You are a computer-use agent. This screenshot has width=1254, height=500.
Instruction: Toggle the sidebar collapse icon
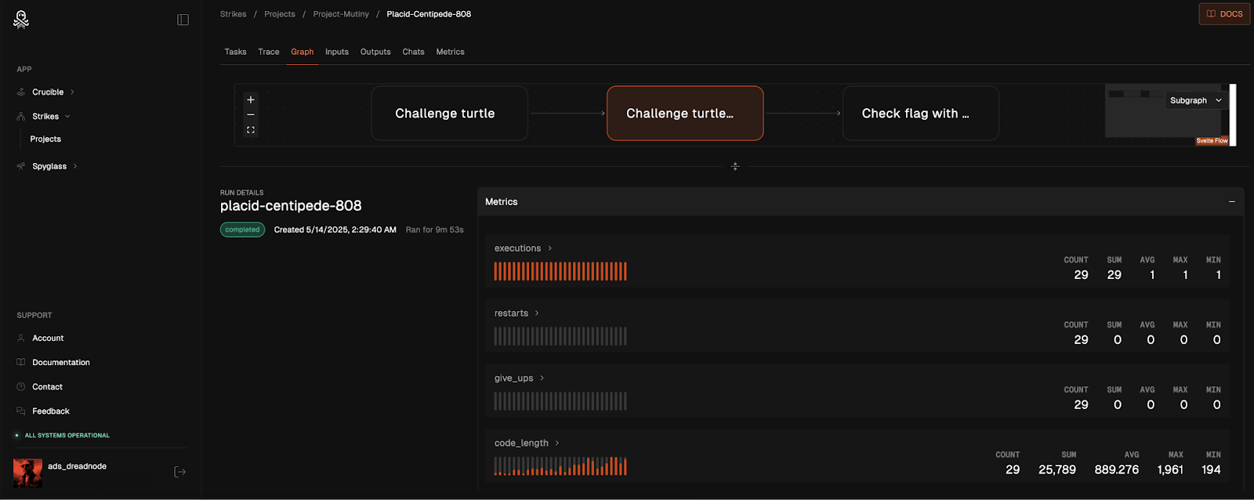tap(183, 20)
